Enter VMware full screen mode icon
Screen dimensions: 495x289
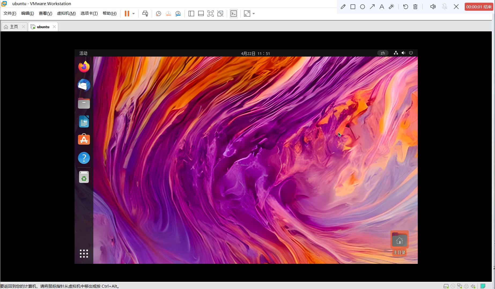(x=210, y=14)
